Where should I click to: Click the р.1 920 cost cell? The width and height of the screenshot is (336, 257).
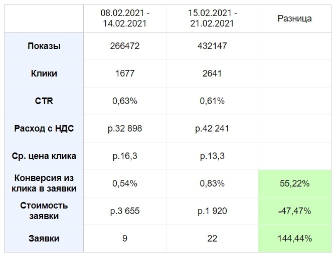click(212, 211)
